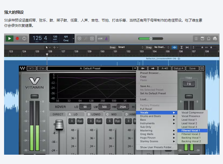Open the Loop Browser icon
Viewport: 223px width, 164px height.
(x=209, y=38)
